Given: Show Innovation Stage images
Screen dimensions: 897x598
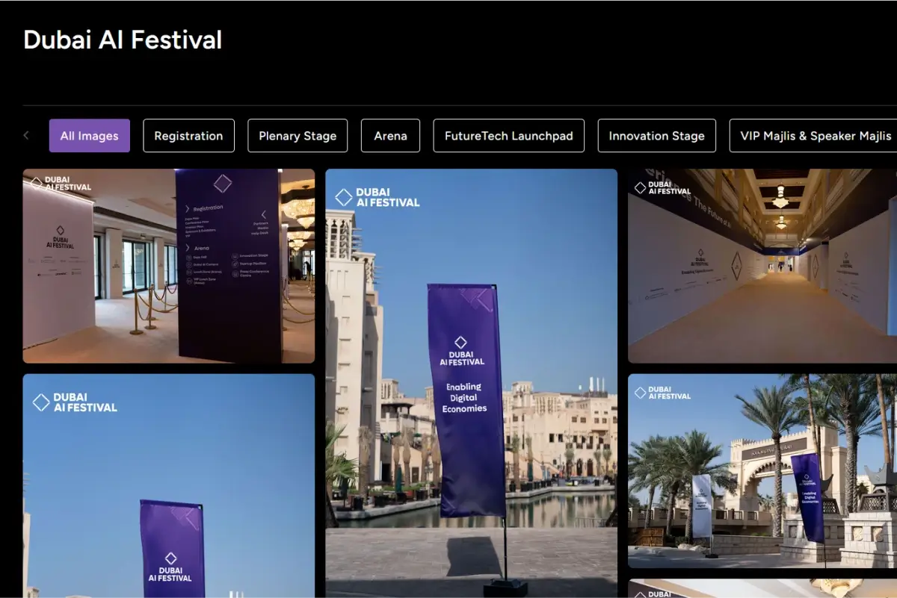Looking at the screenshot, I should (x=656, y=136).
